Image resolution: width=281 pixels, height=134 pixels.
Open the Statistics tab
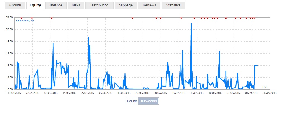pyautogui.click(x=173, y=5)
